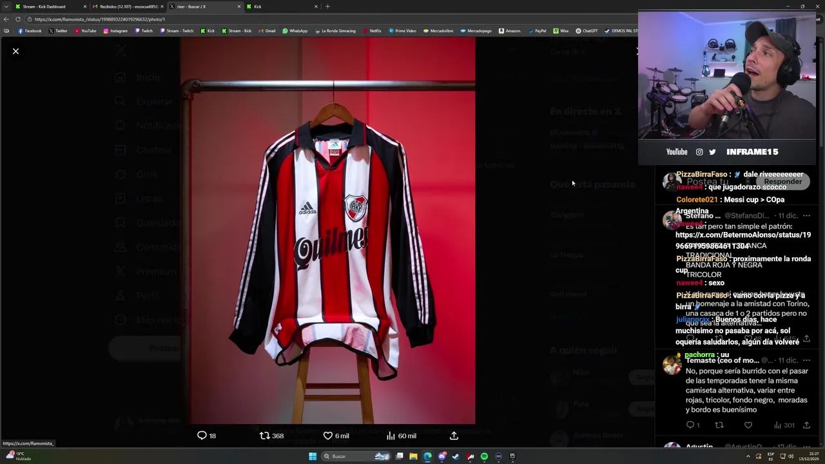The height and width of the screenshot is (464, 825).
Task: Show hidden system tray icons
Action: pyautogui.click(x=748, y=456)
